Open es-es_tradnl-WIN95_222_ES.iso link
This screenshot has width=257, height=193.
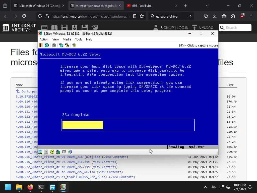(x=61, y=177)
